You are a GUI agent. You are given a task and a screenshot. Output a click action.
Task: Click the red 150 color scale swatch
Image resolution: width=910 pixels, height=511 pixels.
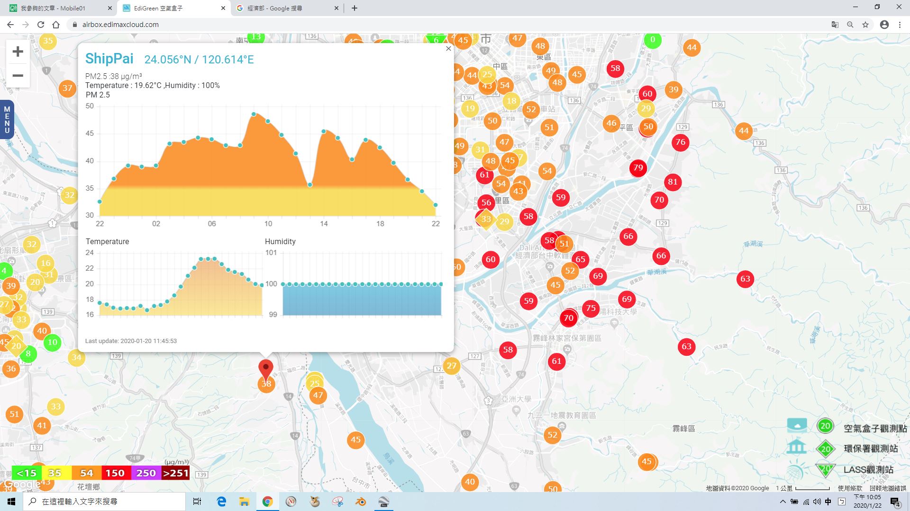tap(115, 473)
